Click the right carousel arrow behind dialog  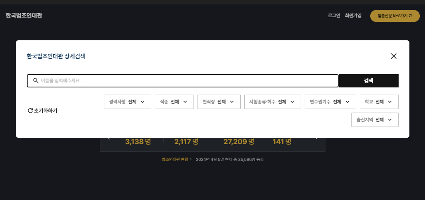316,139
